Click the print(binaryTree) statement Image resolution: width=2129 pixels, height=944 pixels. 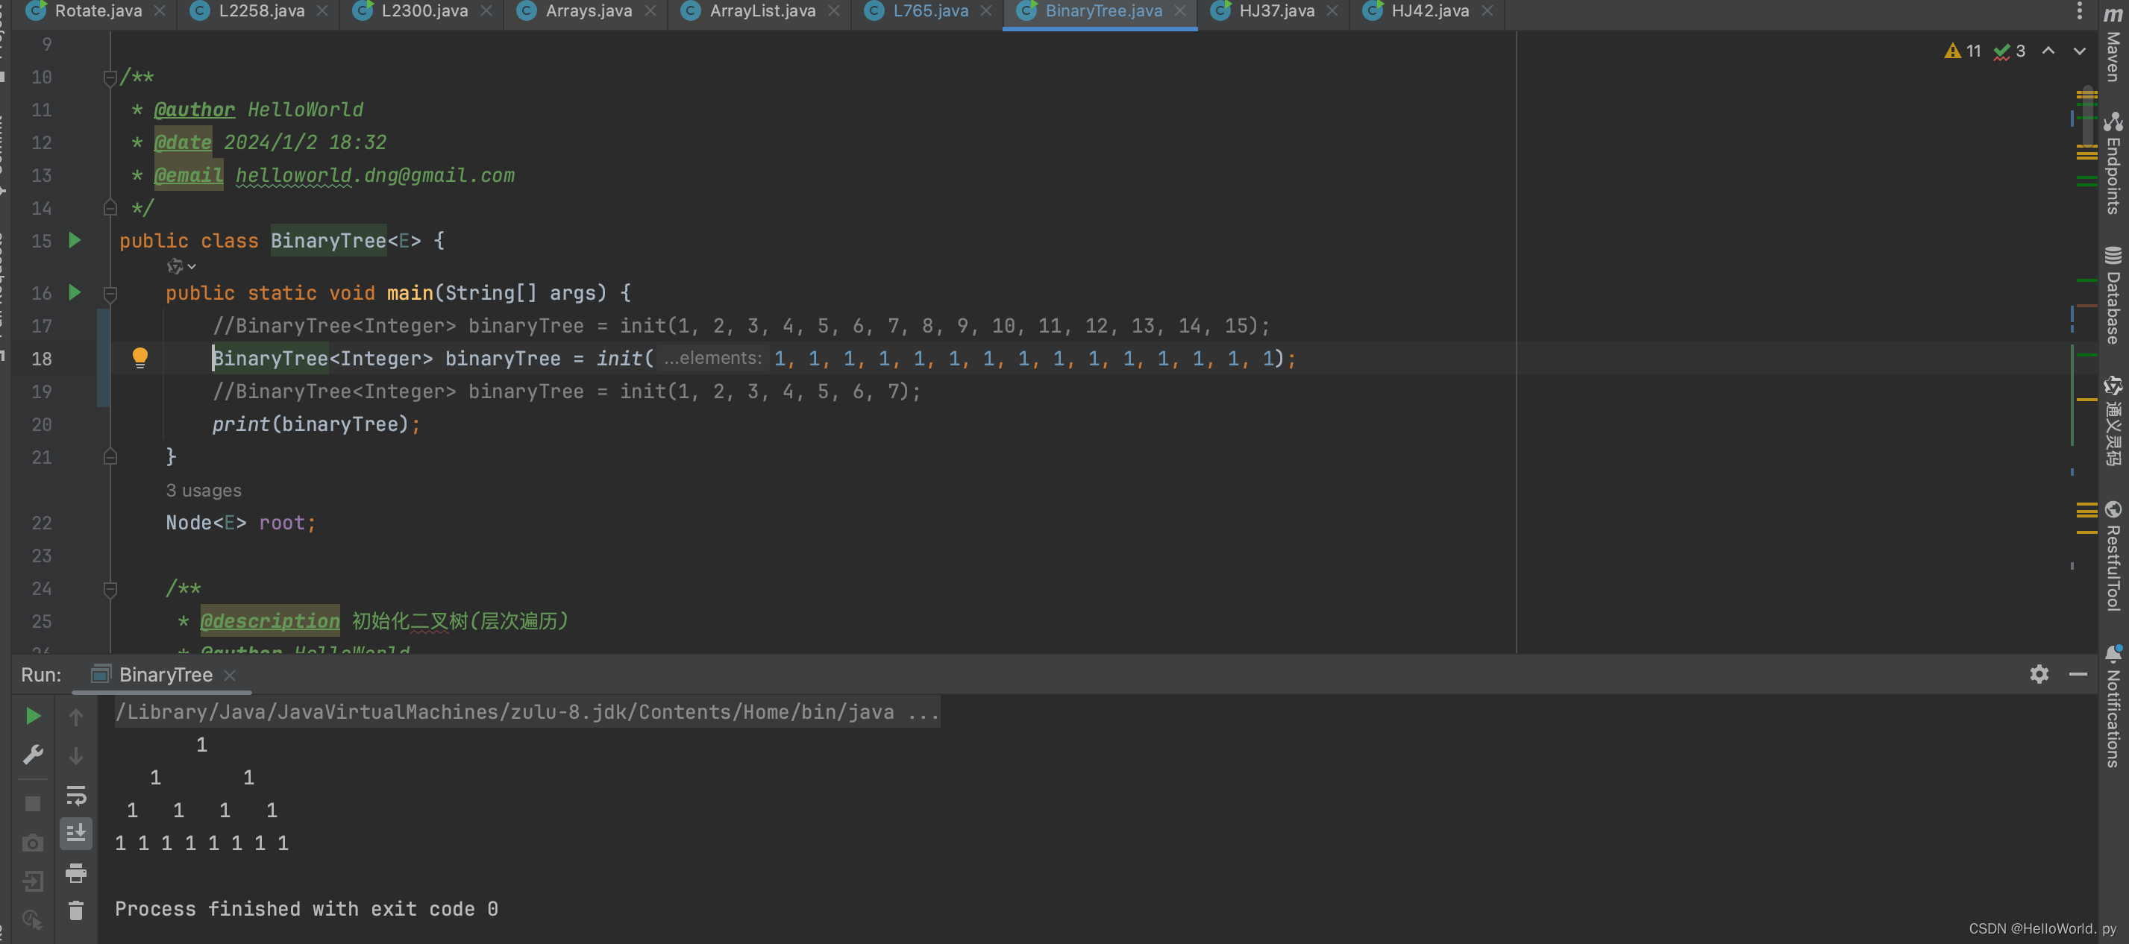click(x=316, y=424)
